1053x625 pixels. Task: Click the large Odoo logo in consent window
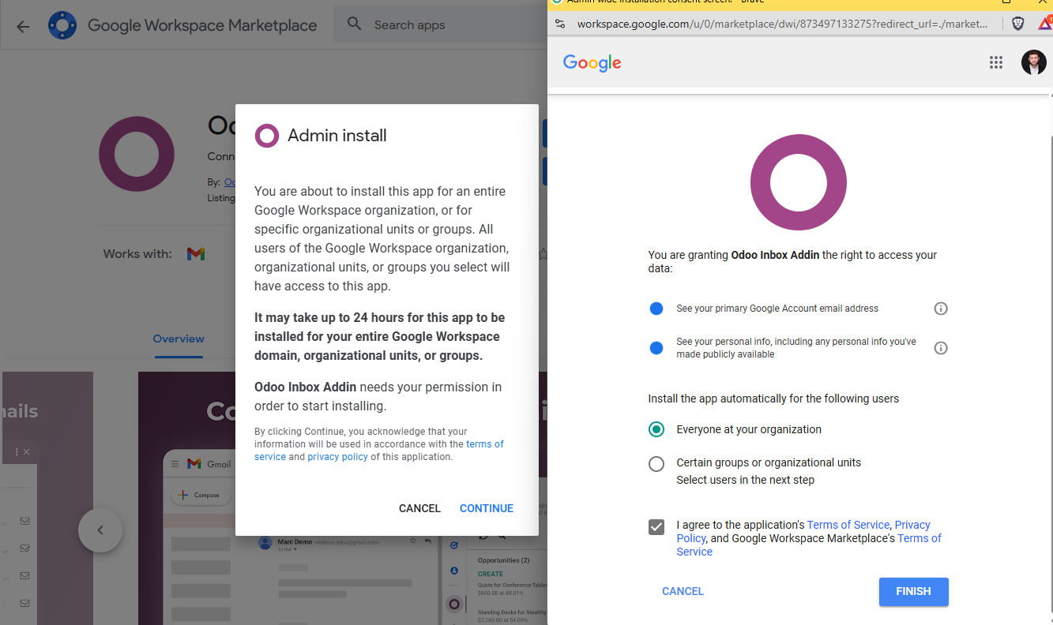click(x=799, y=182)
